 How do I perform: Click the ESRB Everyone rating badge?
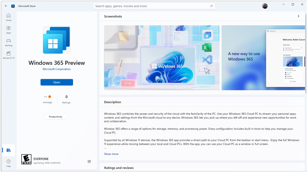coord(26,159)
